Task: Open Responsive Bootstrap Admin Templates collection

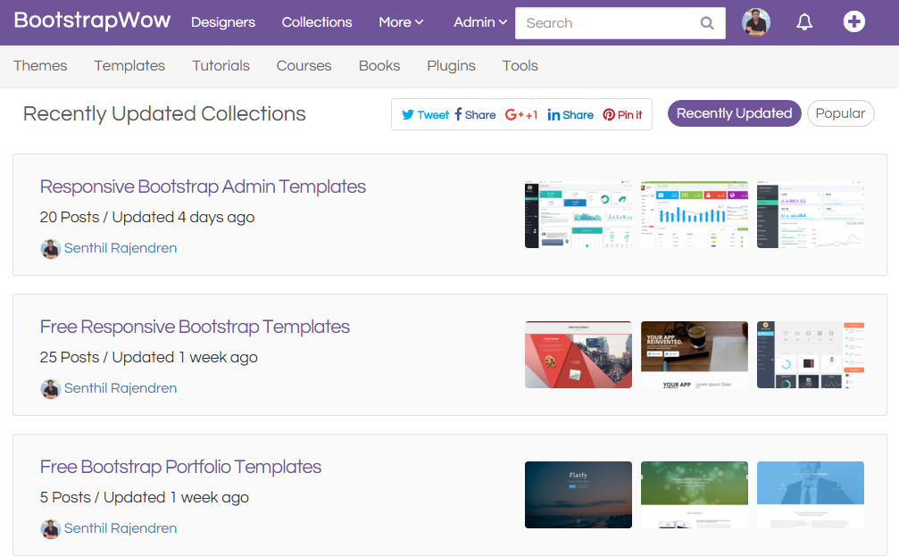Action: point(203,187)
